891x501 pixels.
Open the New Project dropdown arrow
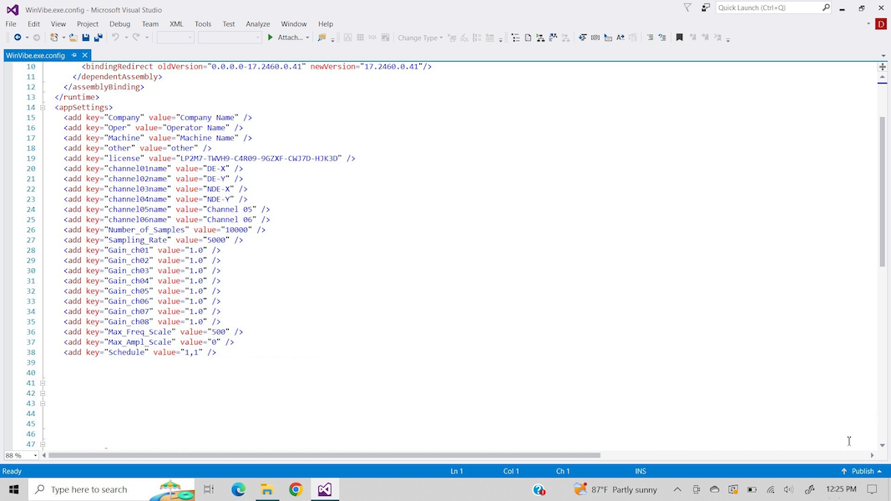[x=63, y=38]
